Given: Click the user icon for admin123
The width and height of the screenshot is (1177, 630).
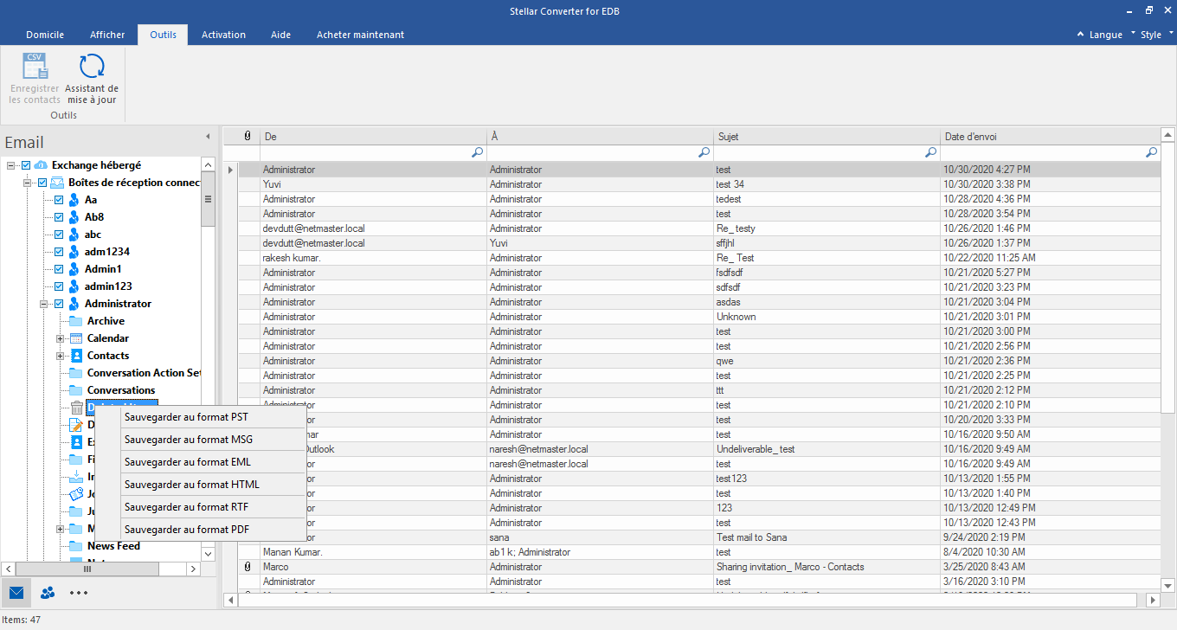Looking at the screenshot, I should 74,286.
